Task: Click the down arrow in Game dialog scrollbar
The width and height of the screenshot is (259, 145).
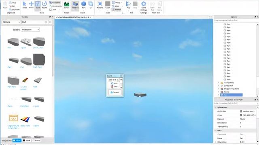Action: [121, 87]
